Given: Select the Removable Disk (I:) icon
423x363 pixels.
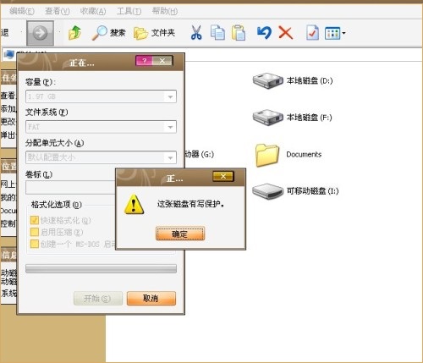Looking at the screenshot, I should [x=267, y=191].
